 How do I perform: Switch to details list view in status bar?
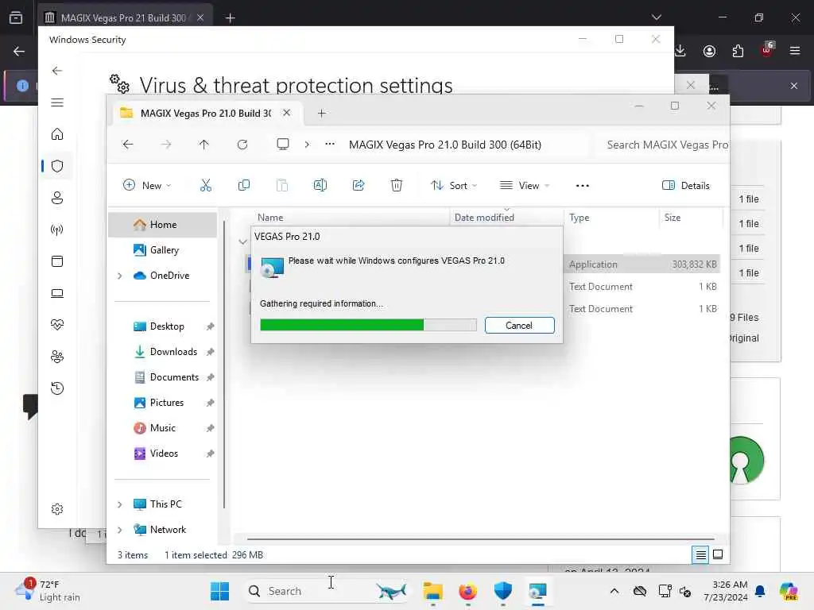[x=700, y=555]
